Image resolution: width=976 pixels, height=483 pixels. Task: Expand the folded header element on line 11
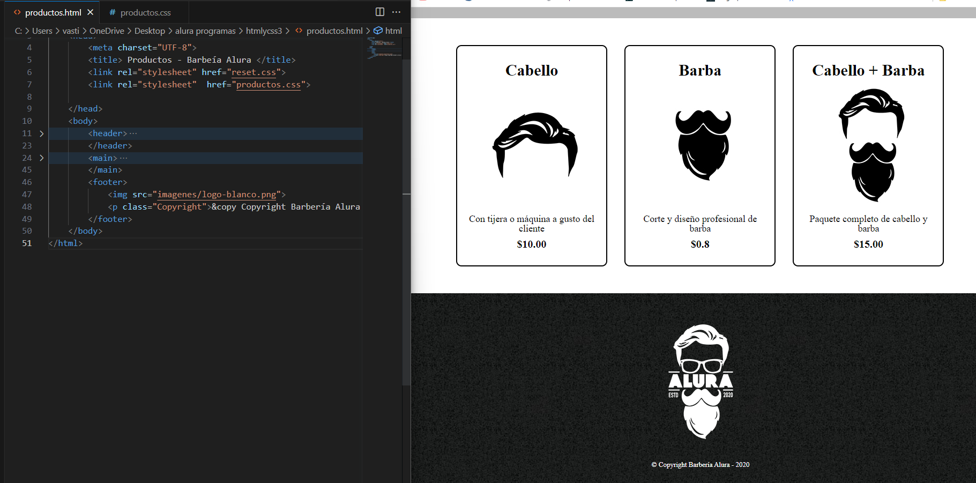(41, 133)
